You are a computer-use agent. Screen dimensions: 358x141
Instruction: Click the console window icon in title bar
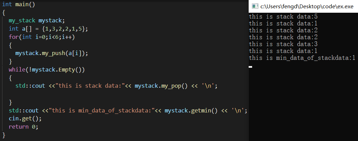tap(255, 7)
